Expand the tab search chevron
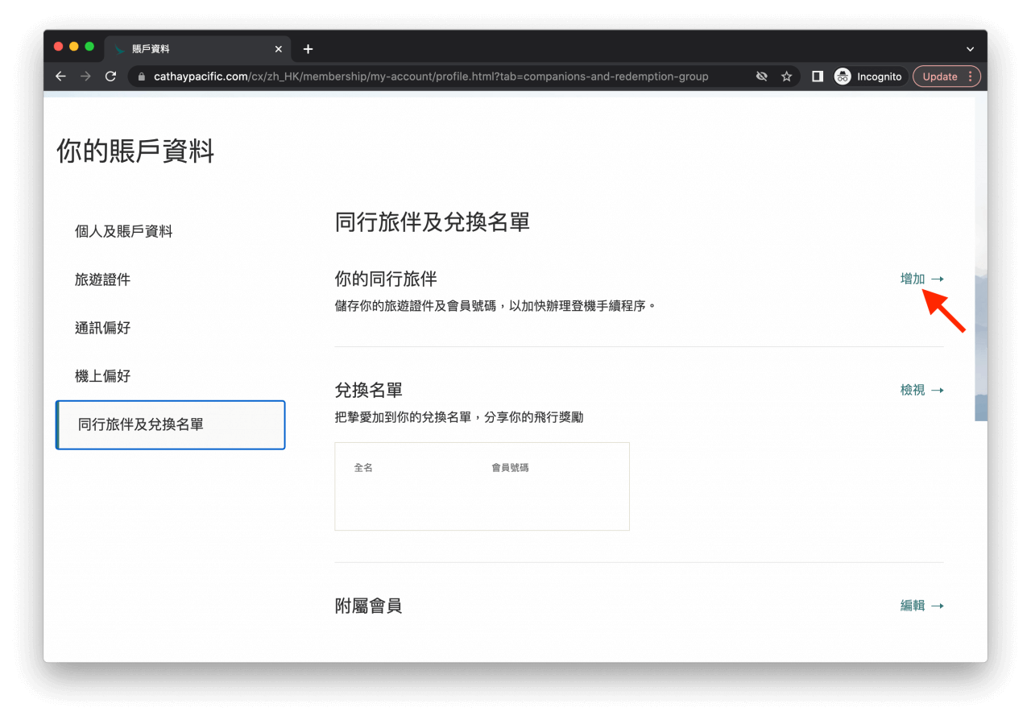 pos(970,49)
